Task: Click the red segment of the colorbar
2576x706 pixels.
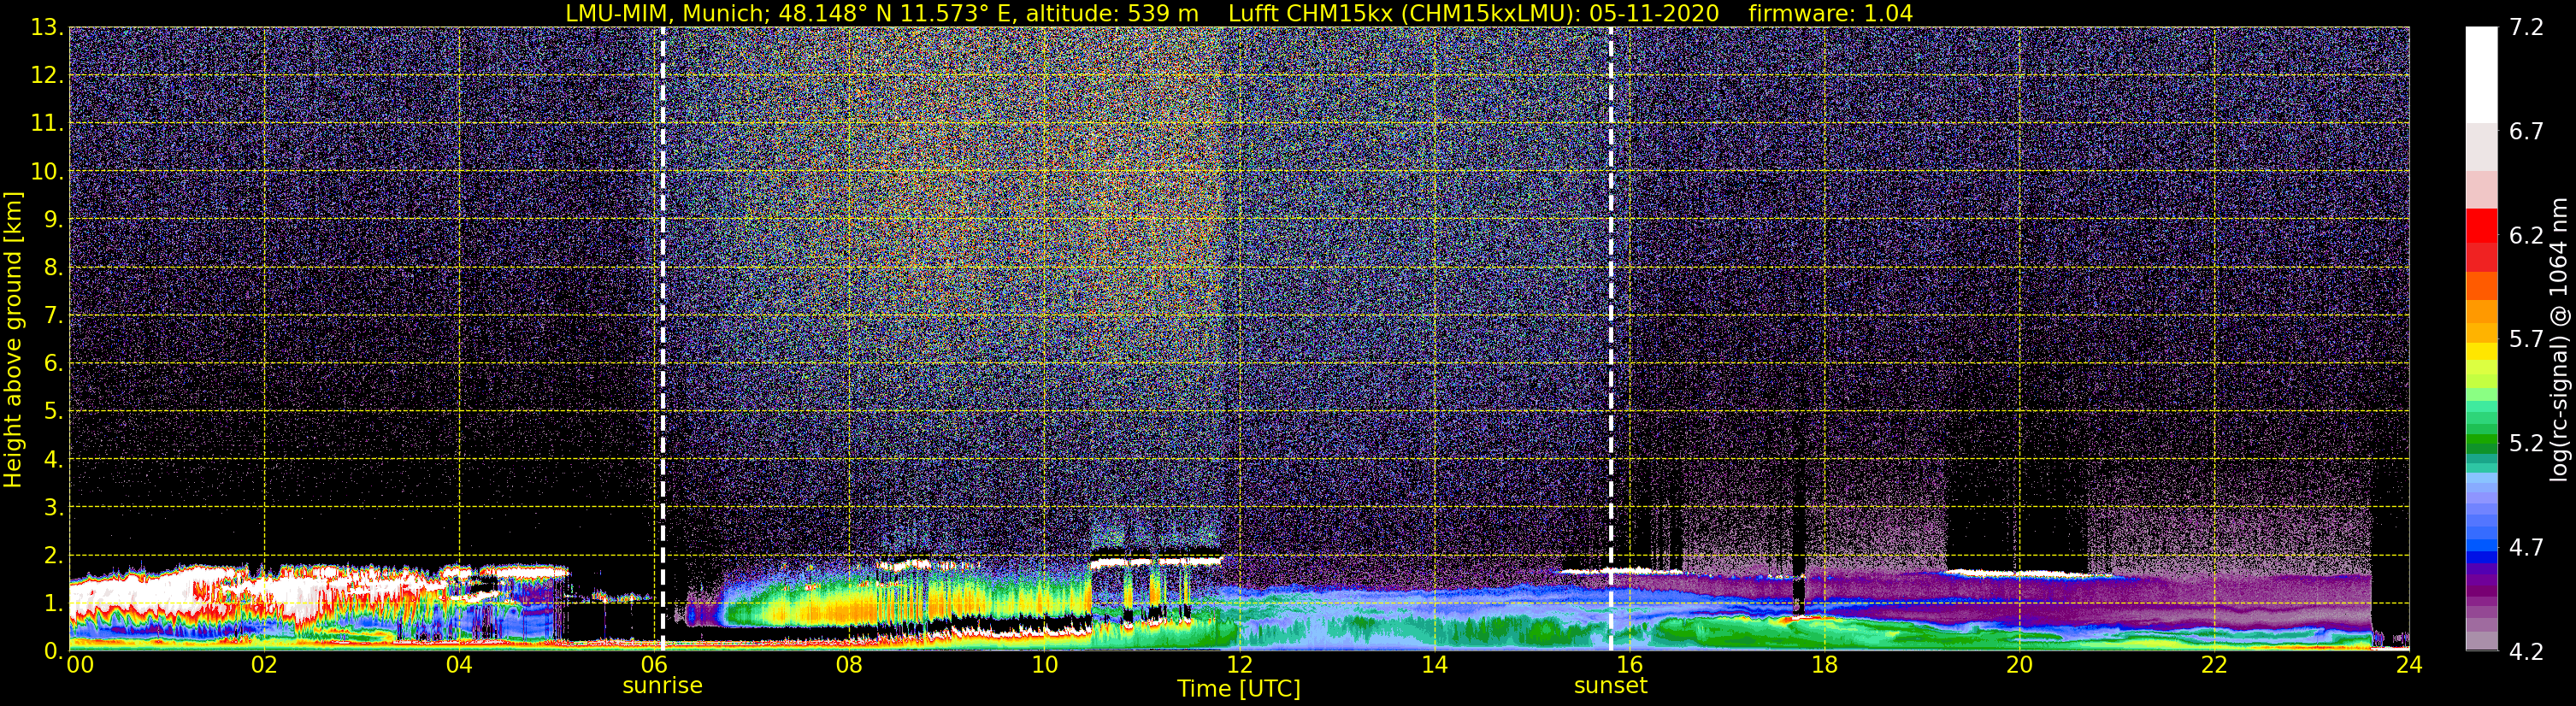Action: (2481, 225)
